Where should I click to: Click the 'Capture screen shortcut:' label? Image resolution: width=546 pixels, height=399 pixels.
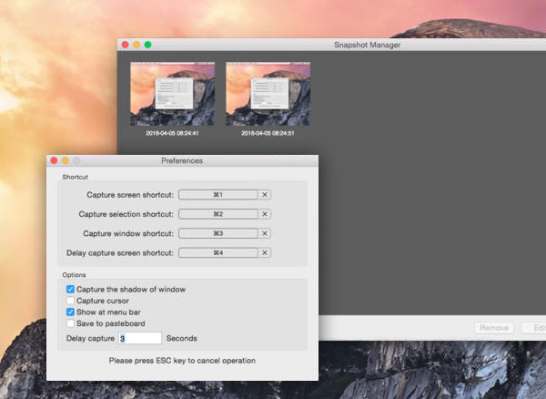[x=130, y=195]
